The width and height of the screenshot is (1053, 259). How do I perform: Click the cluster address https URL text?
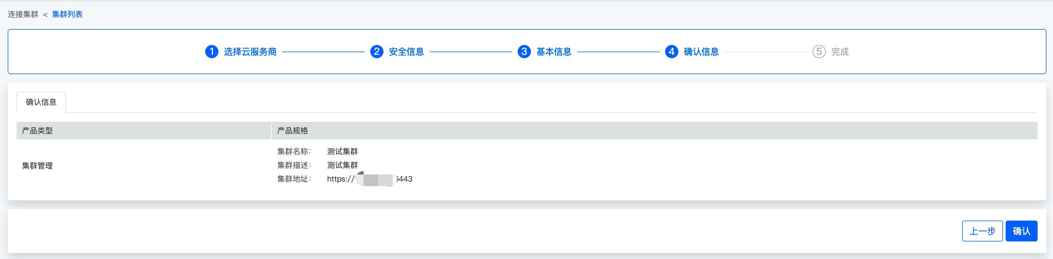click(x=370, y=179)
